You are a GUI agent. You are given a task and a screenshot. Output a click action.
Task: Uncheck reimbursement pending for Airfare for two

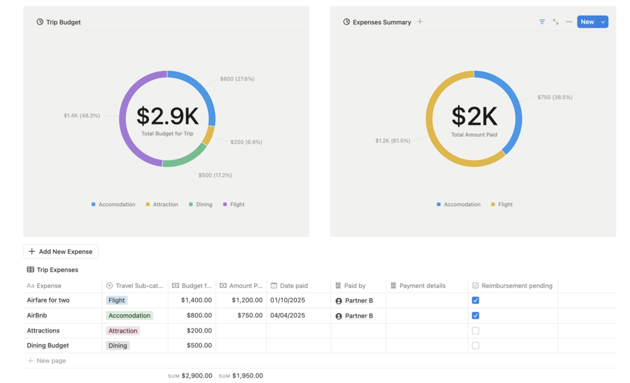click(x=475, y=300)
